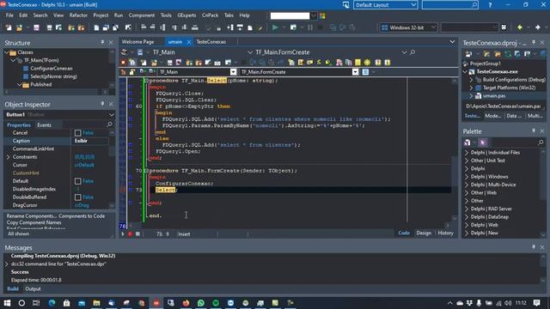Viewport: 550px width, 309px height.
Task: Click the Save icon in main toolbar
Action: [x=36, y=27]
